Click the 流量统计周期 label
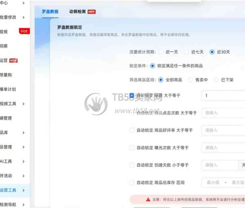Image resolution: width=245 pixels, height=208 pixels. pos(143,52)
